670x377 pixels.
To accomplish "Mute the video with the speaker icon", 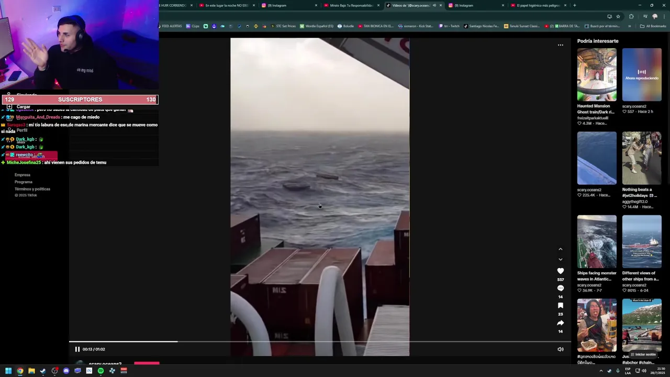I will (x=560, y=349).
